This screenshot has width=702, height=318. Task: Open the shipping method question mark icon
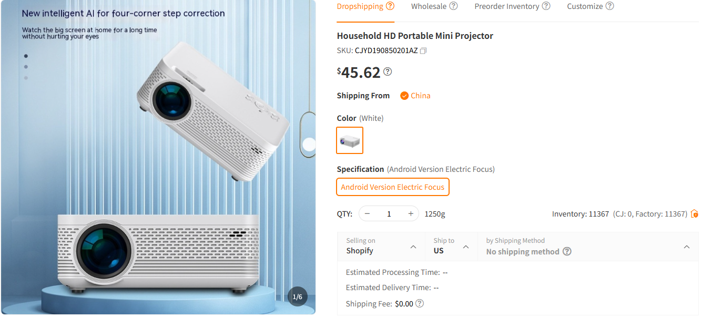pos(567,251)
